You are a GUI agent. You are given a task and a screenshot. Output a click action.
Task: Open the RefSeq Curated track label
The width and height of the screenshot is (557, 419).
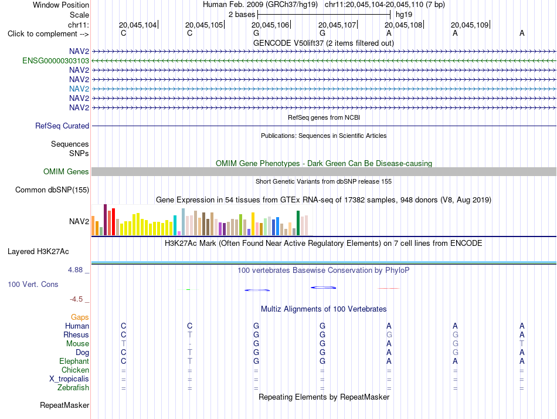click(62, 126)
